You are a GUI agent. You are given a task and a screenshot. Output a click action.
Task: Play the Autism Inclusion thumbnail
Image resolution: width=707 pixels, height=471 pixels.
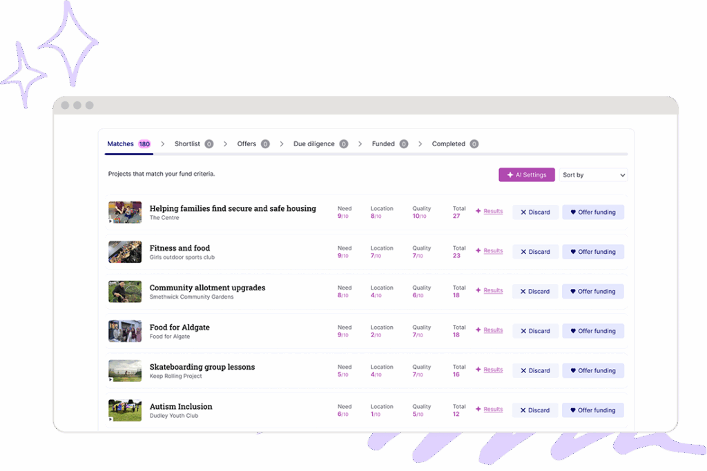click(125, 410)
